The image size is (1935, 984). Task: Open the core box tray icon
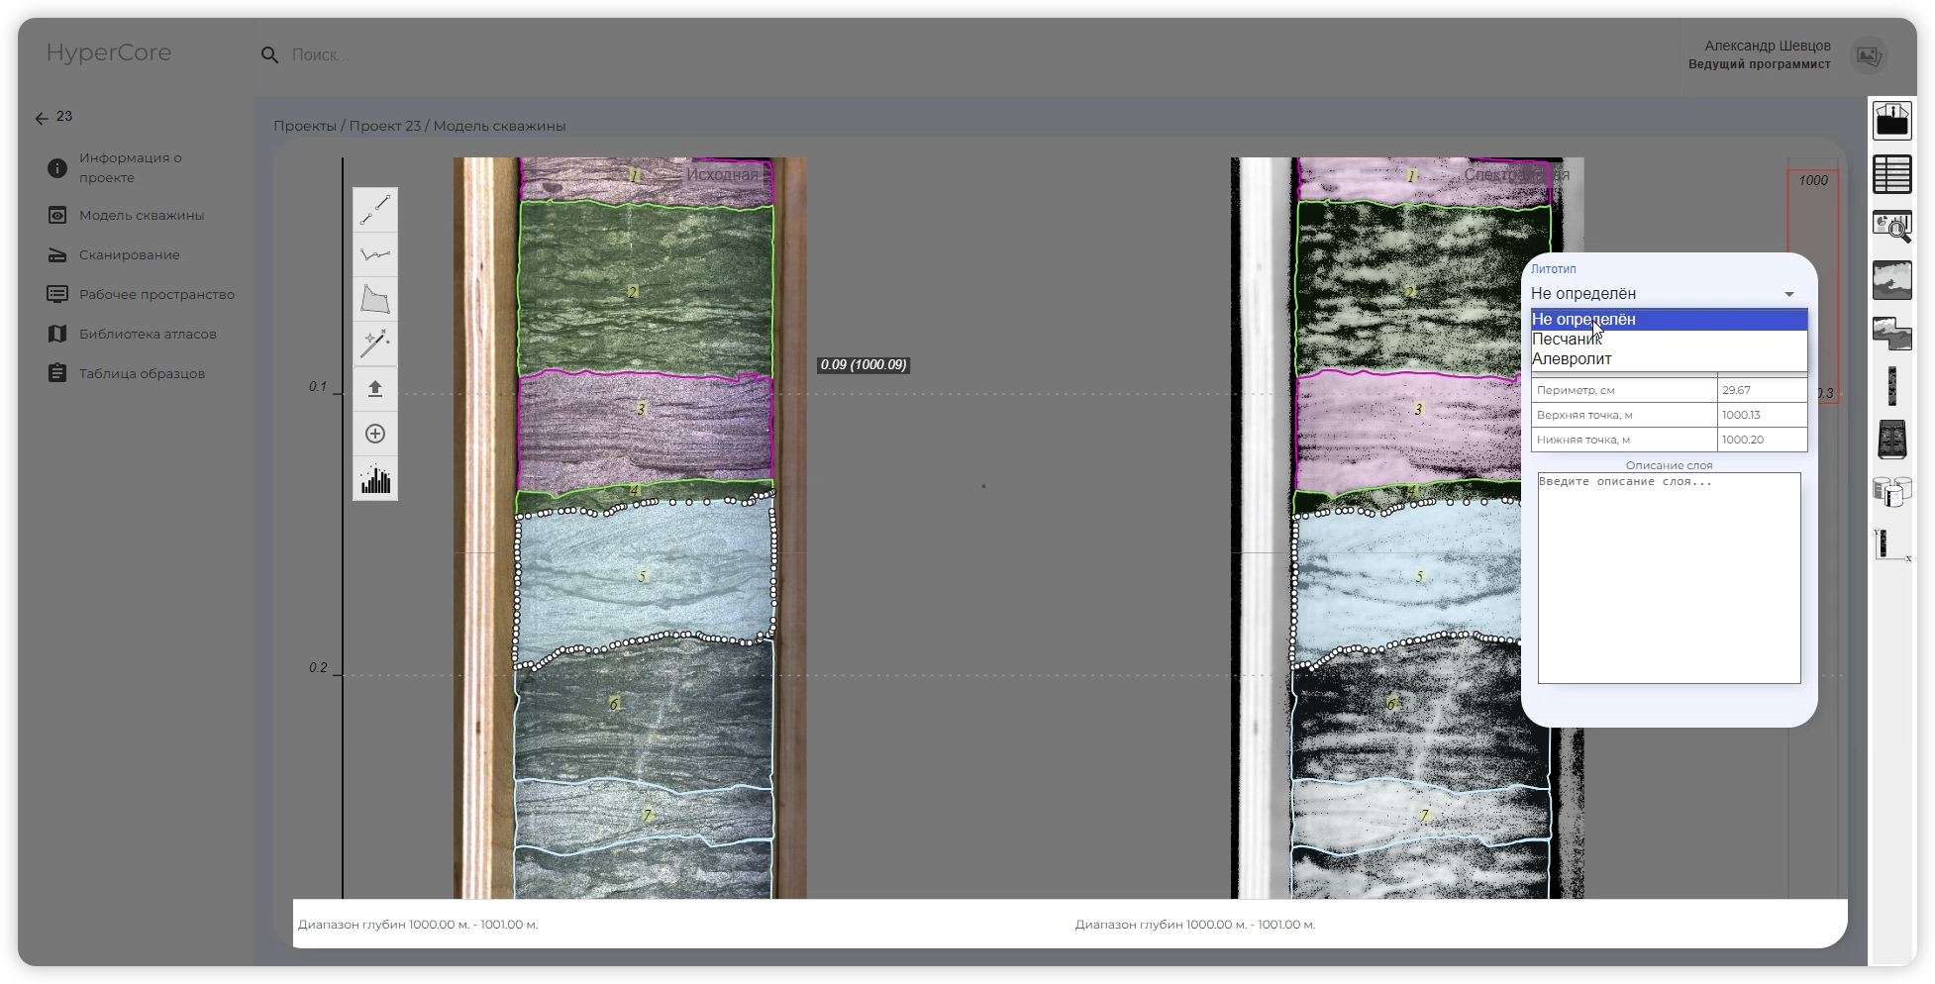1891,440
